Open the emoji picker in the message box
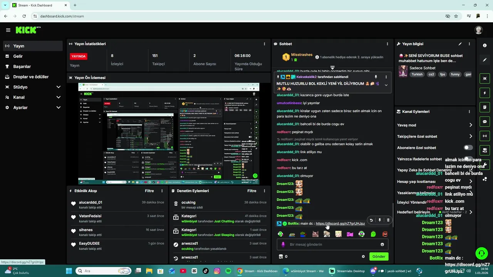This screenshot has width=493, height=277. point(382,244)
